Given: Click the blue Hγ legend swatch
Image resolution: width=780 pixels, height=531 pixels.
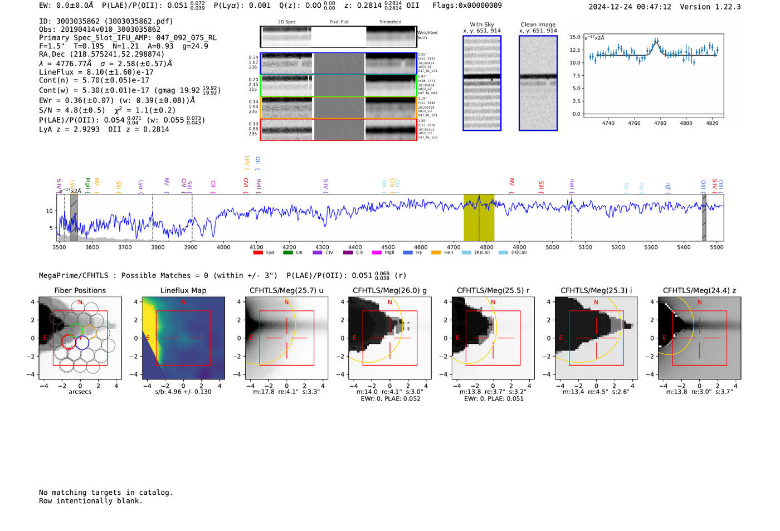Looking at the screenshot, I should [408, 253].
